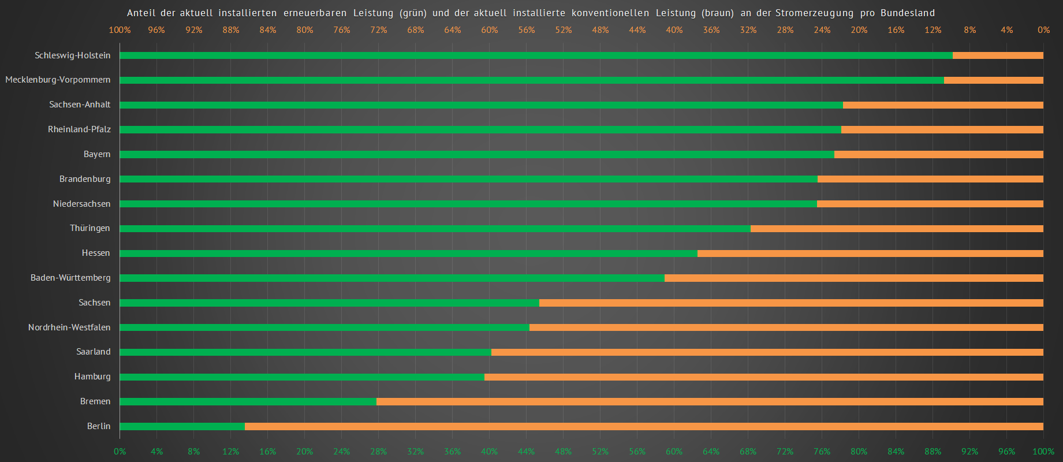This screenshot has height=462, width=1063.
Task: Select the green 0% axis tick label
Action: [x=120, y=452]
